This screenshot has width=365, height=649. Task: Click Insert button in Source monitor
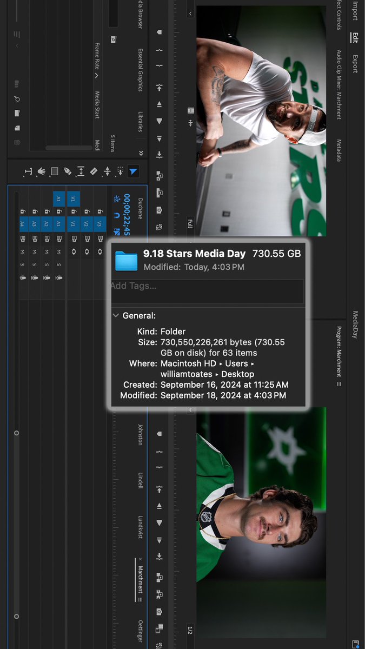[x=160, y=176]
